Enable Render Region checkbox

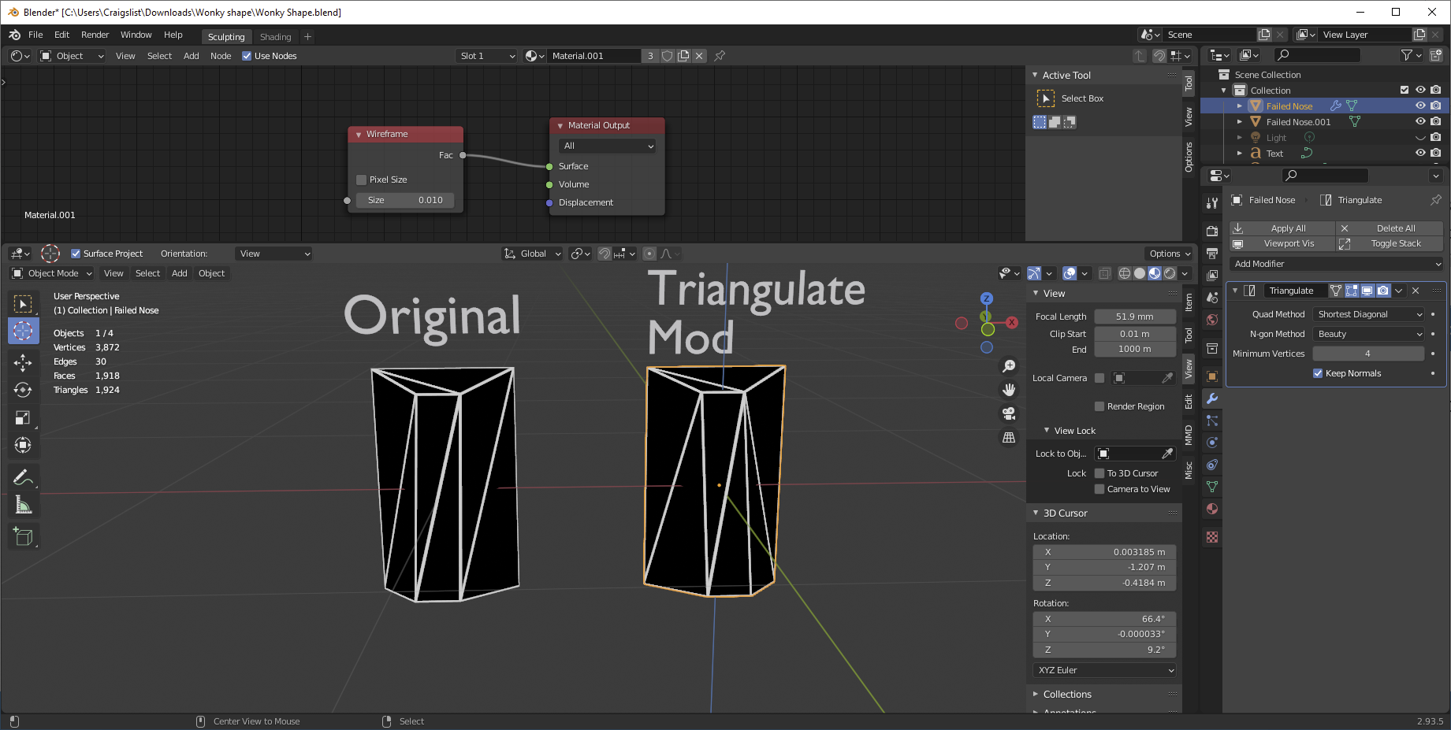pyautogui.click(x=1099, y=406)
